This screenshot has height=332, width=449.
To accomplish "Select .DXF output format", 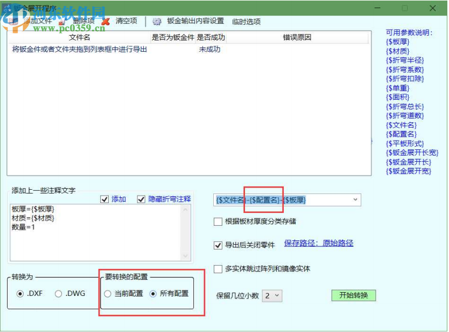I will click(x=20, y=294).
